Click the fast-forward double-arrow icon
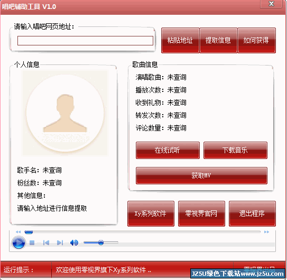 (x=266, y=232)
